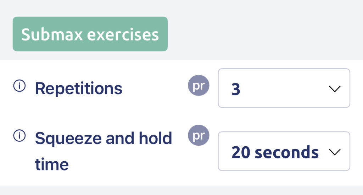Click the down chevron in the Repetitions box
Screen dimensions: 363x195
334,89
